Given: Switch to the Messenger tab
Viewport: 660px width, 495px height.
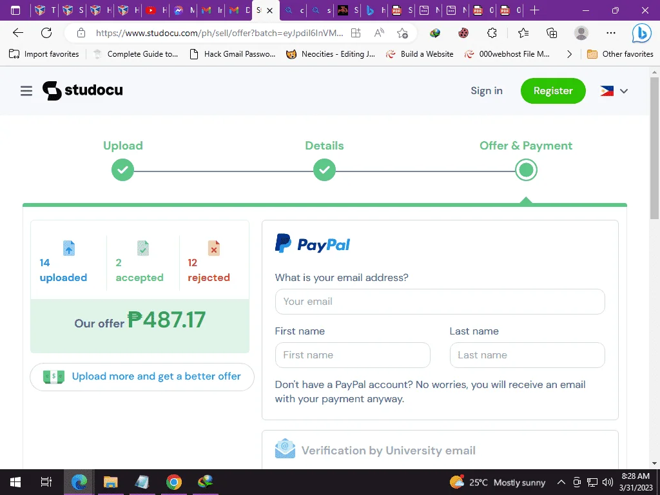Looking at the screenshot, I should tap(184, 10).
